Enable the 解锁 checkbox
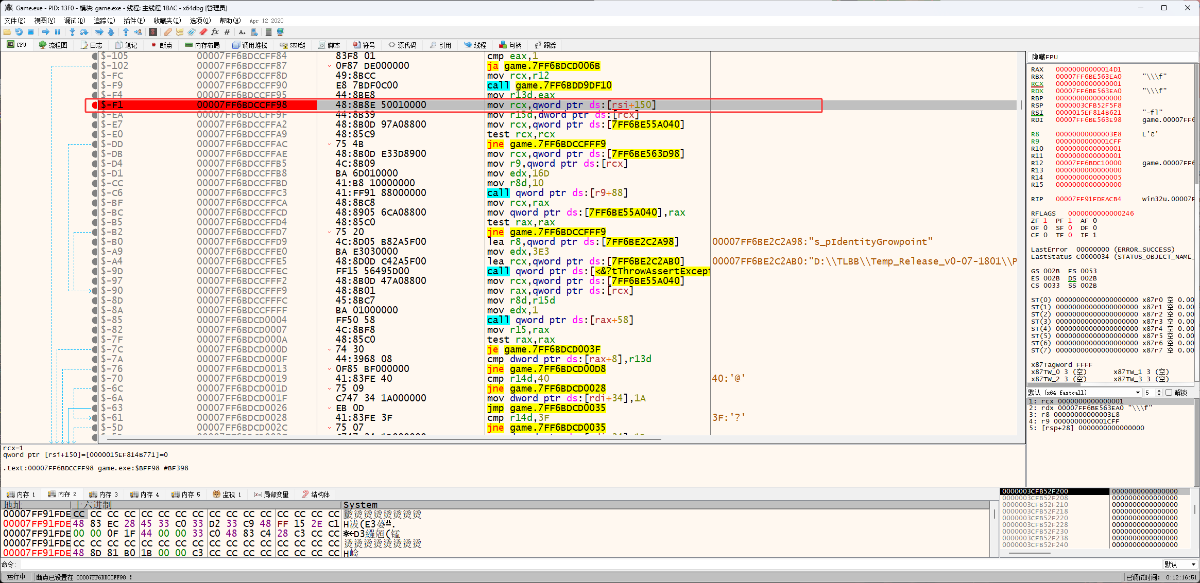 [x=1169, y=393]
